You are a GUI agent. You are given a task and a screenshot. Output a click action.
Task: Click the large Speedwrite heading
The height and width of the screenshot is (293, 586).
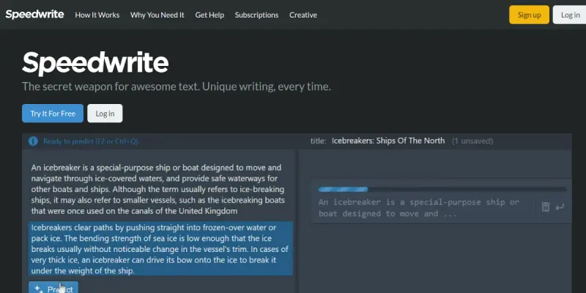click(x=95, y=63)
